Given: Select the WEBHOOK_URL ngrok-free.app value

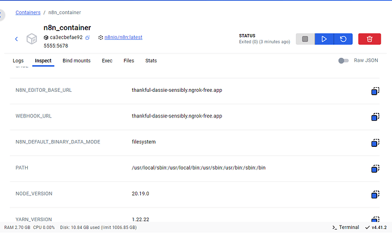Looking at the screenshot, I should click(x=177, y=116).
